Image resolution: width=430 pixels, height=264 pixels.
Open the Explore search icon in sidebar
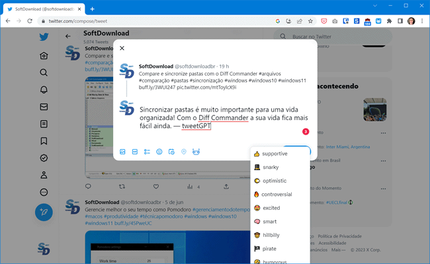(44, 73)
